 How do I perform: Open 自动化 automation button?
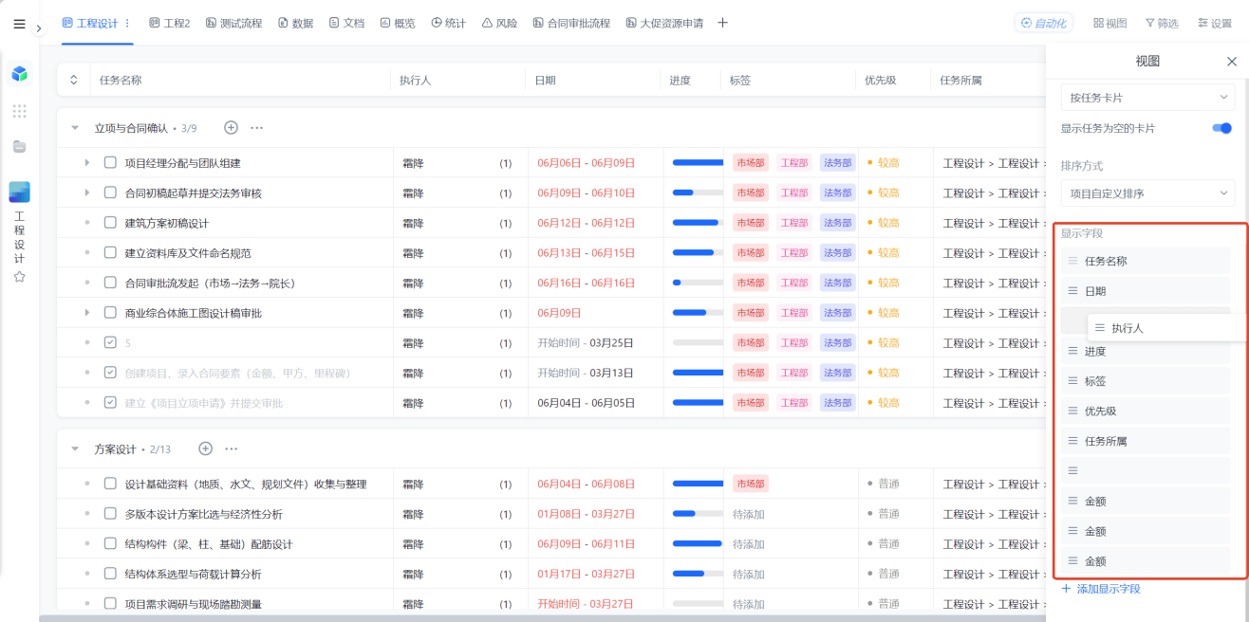click(x=1044, y=23)
